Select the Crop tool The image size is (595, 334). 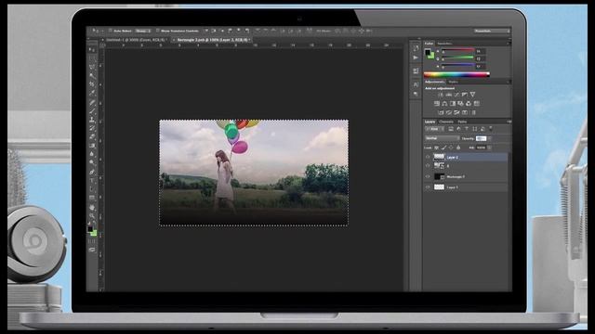(92, 83)
